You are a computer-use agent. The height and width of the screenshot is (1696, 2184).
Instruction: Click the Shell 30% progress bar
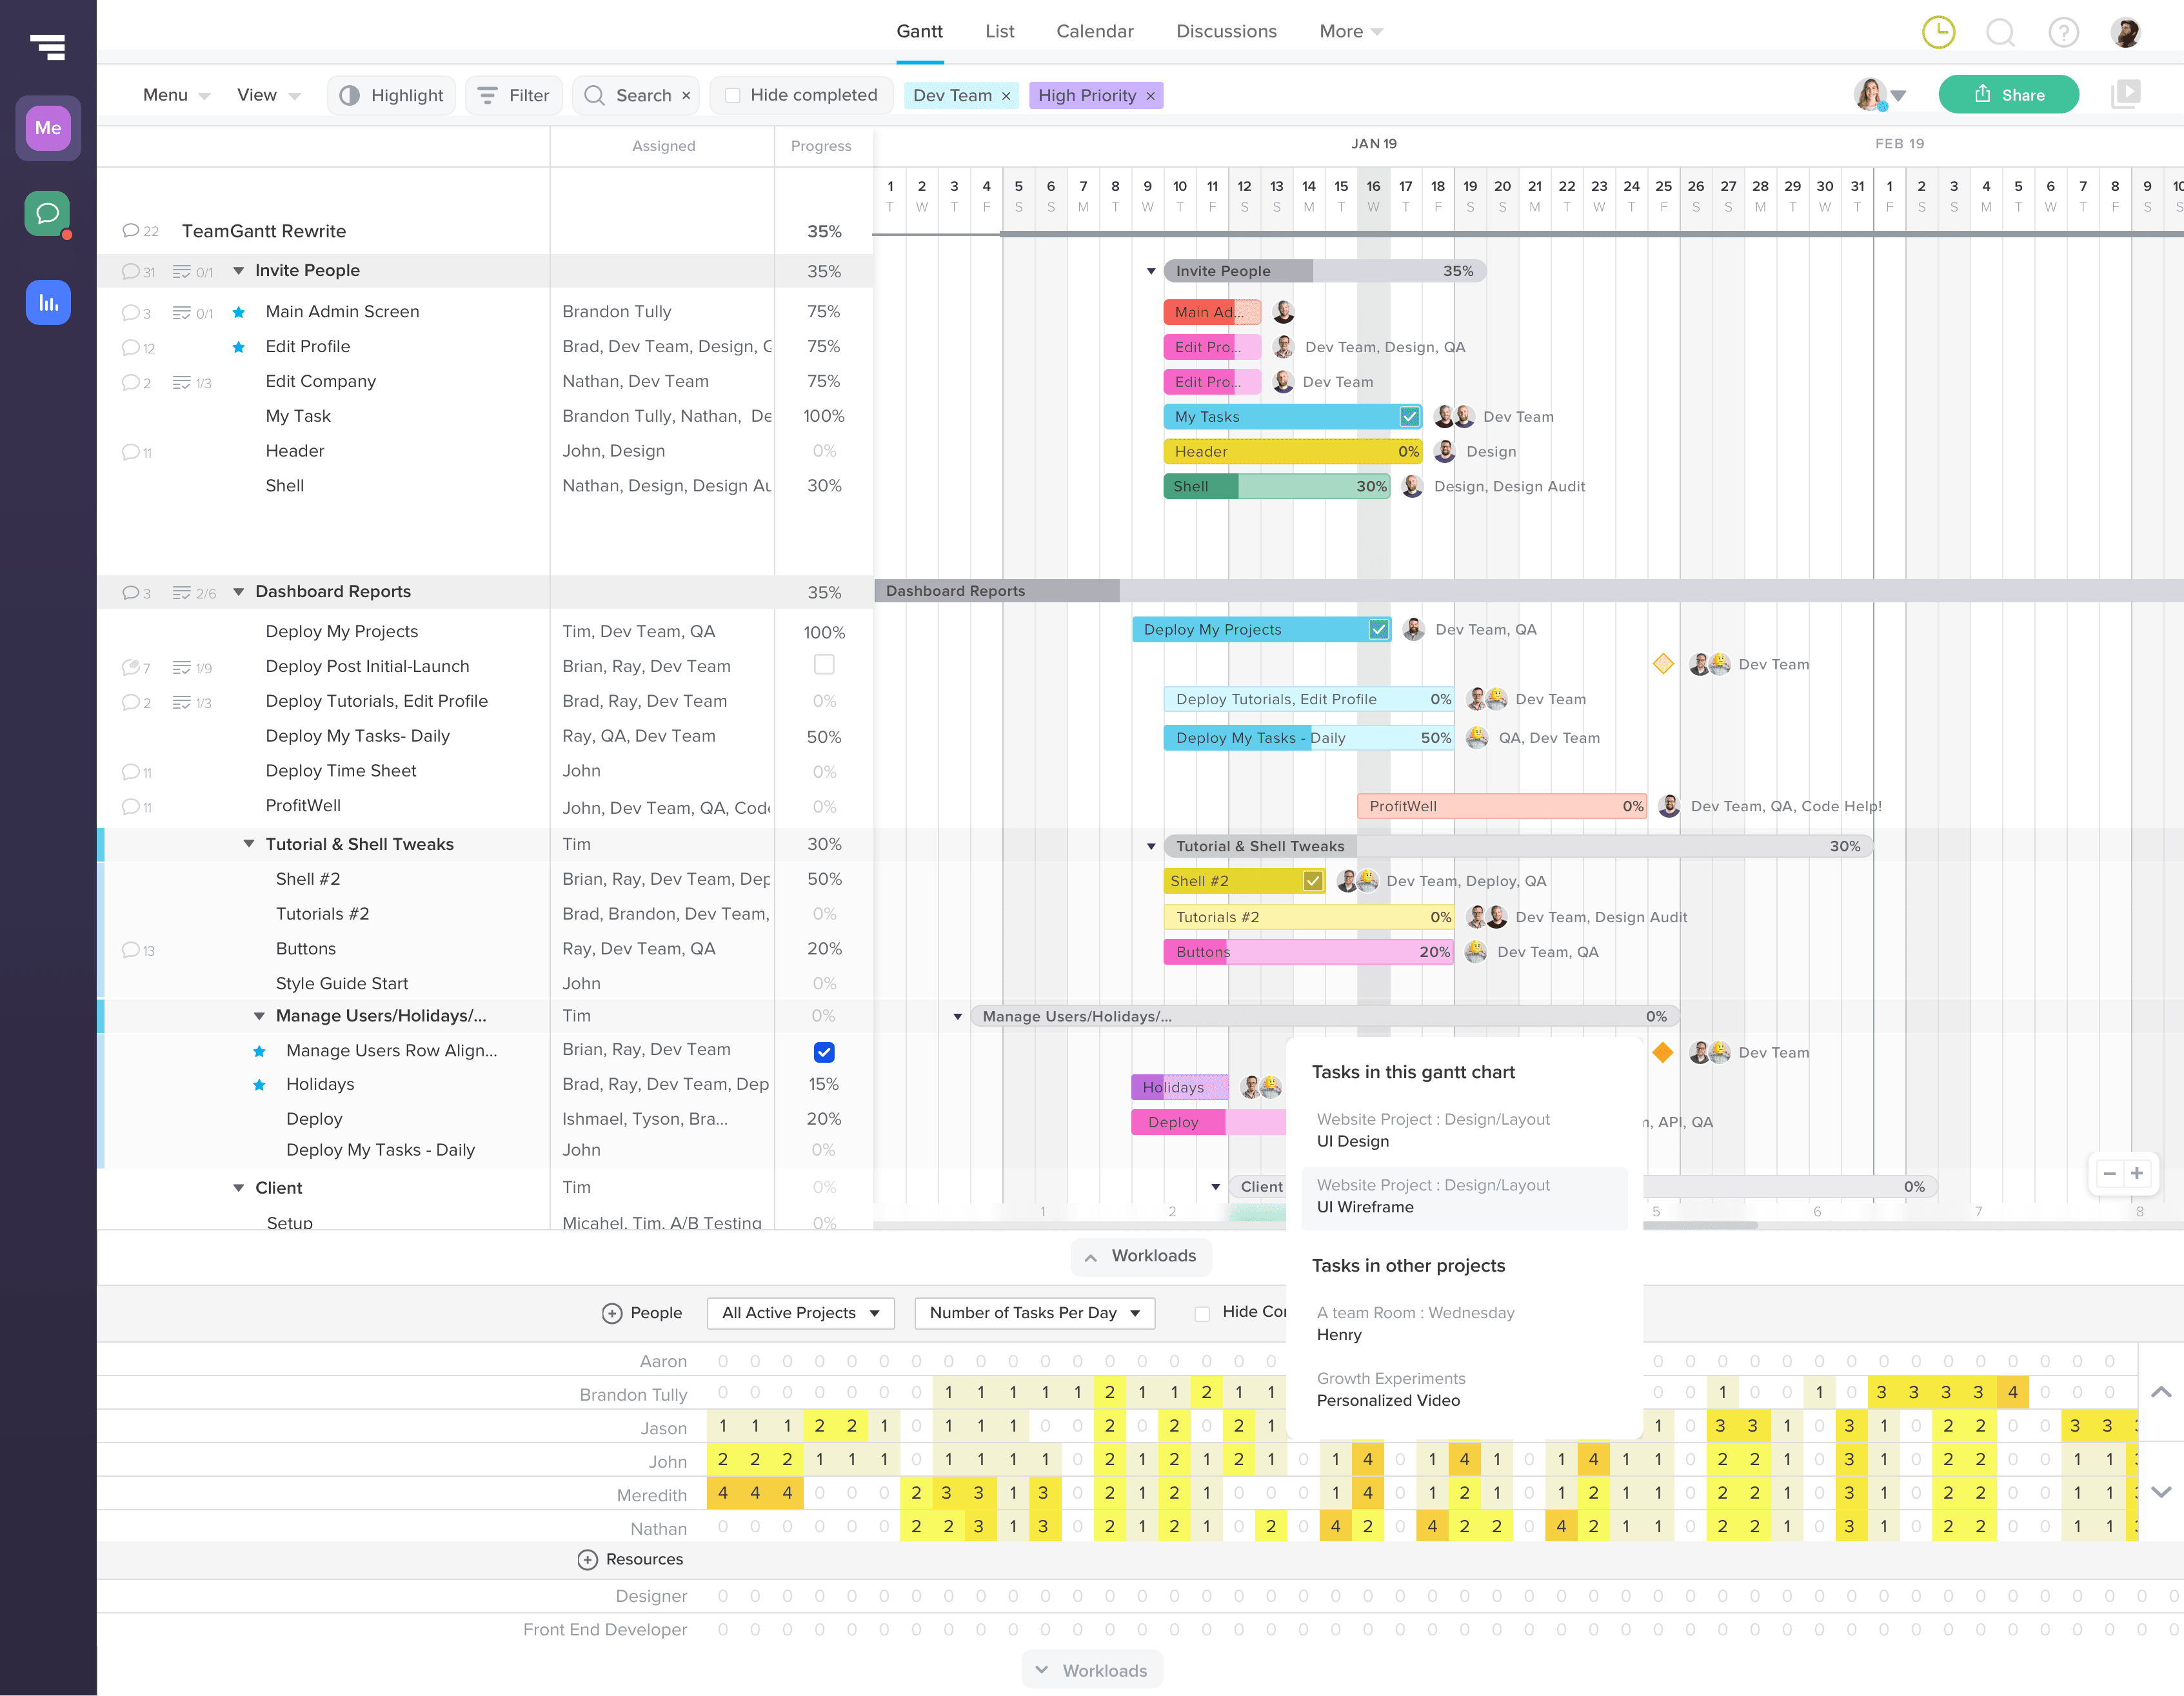click(1276, 486)
